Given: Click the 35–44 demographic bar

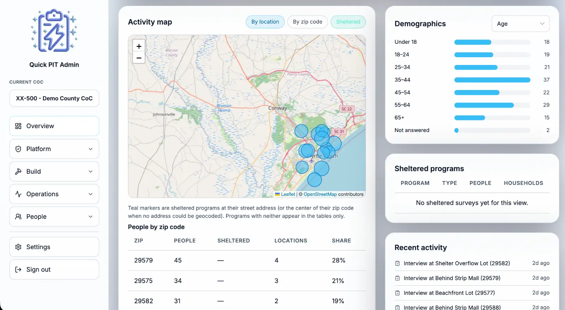Looking at the screenshot, I should click(x=492, y=80).
